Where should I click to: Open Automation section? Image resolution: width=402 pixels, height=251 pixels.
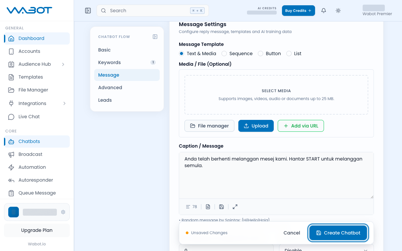point(37,167)
